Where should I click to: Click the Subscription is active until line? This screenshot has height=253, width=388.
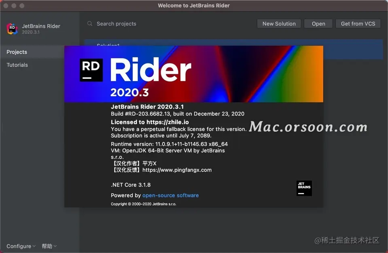coord(161,135)
